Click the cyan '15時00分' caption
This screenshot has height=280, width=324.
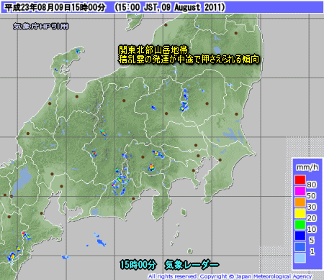point(138,265)
